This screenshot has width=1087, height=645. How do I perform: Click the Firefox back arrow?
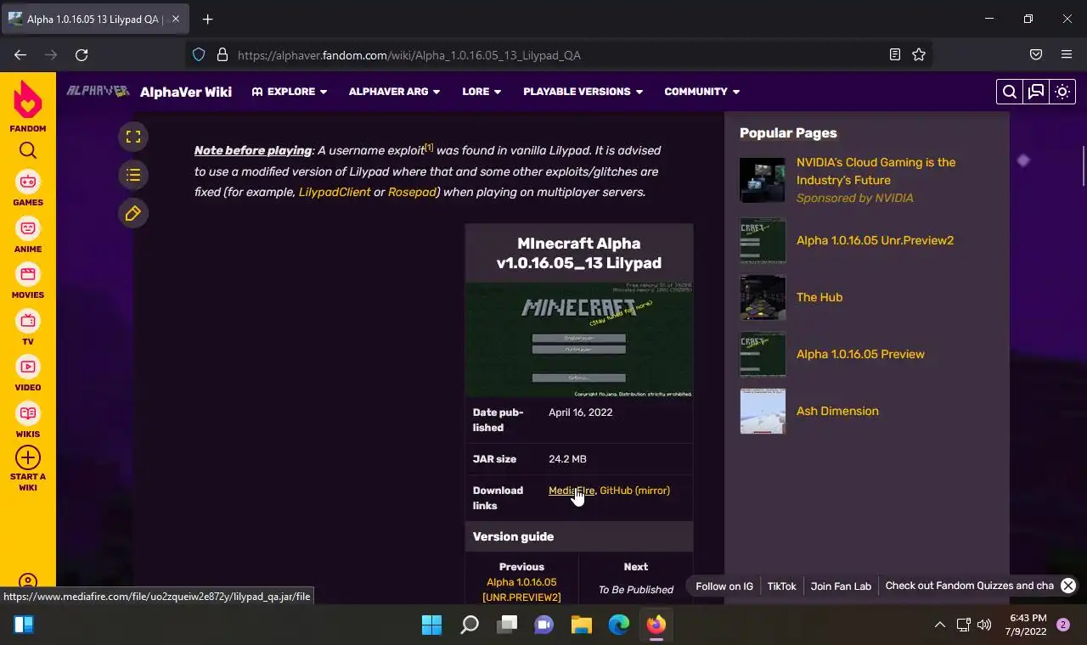pos(20,54)
